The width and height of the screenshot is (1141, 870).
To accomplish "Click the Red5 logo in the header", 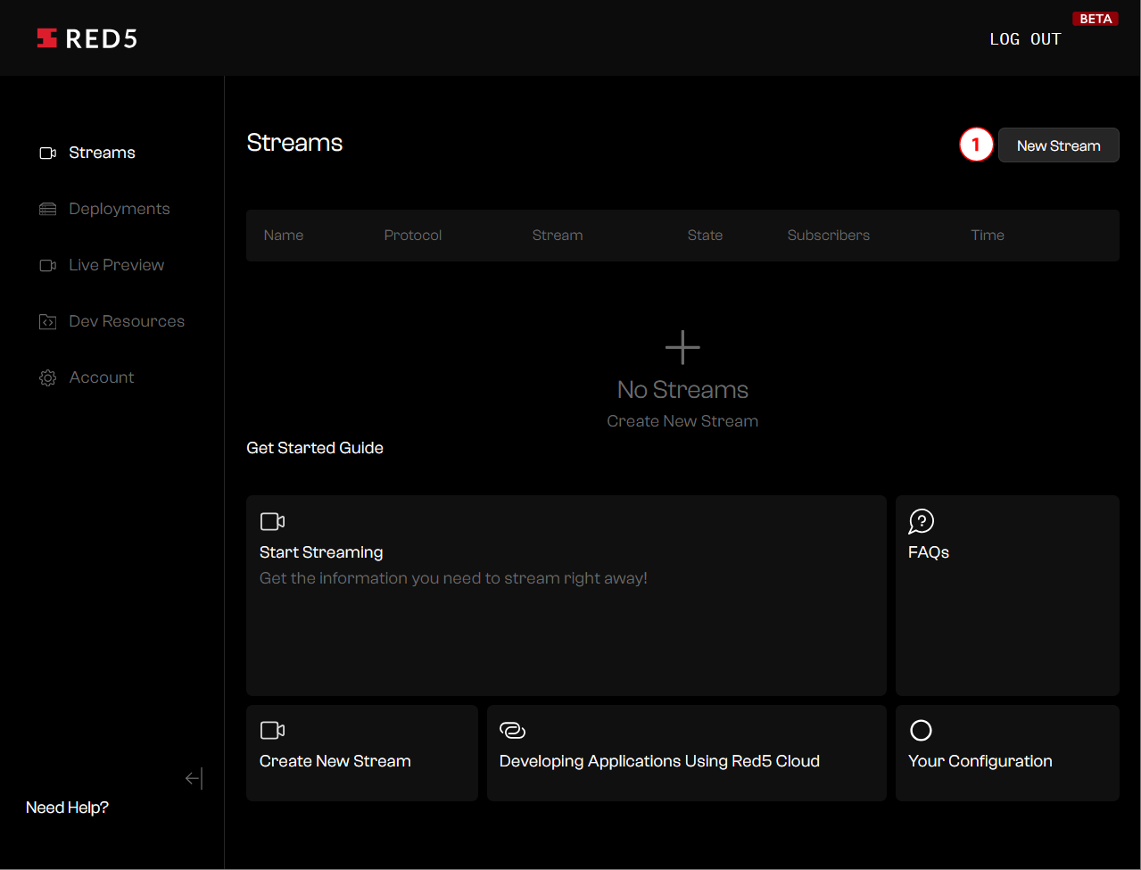I will pyautogui.click(x=87, y=38).
